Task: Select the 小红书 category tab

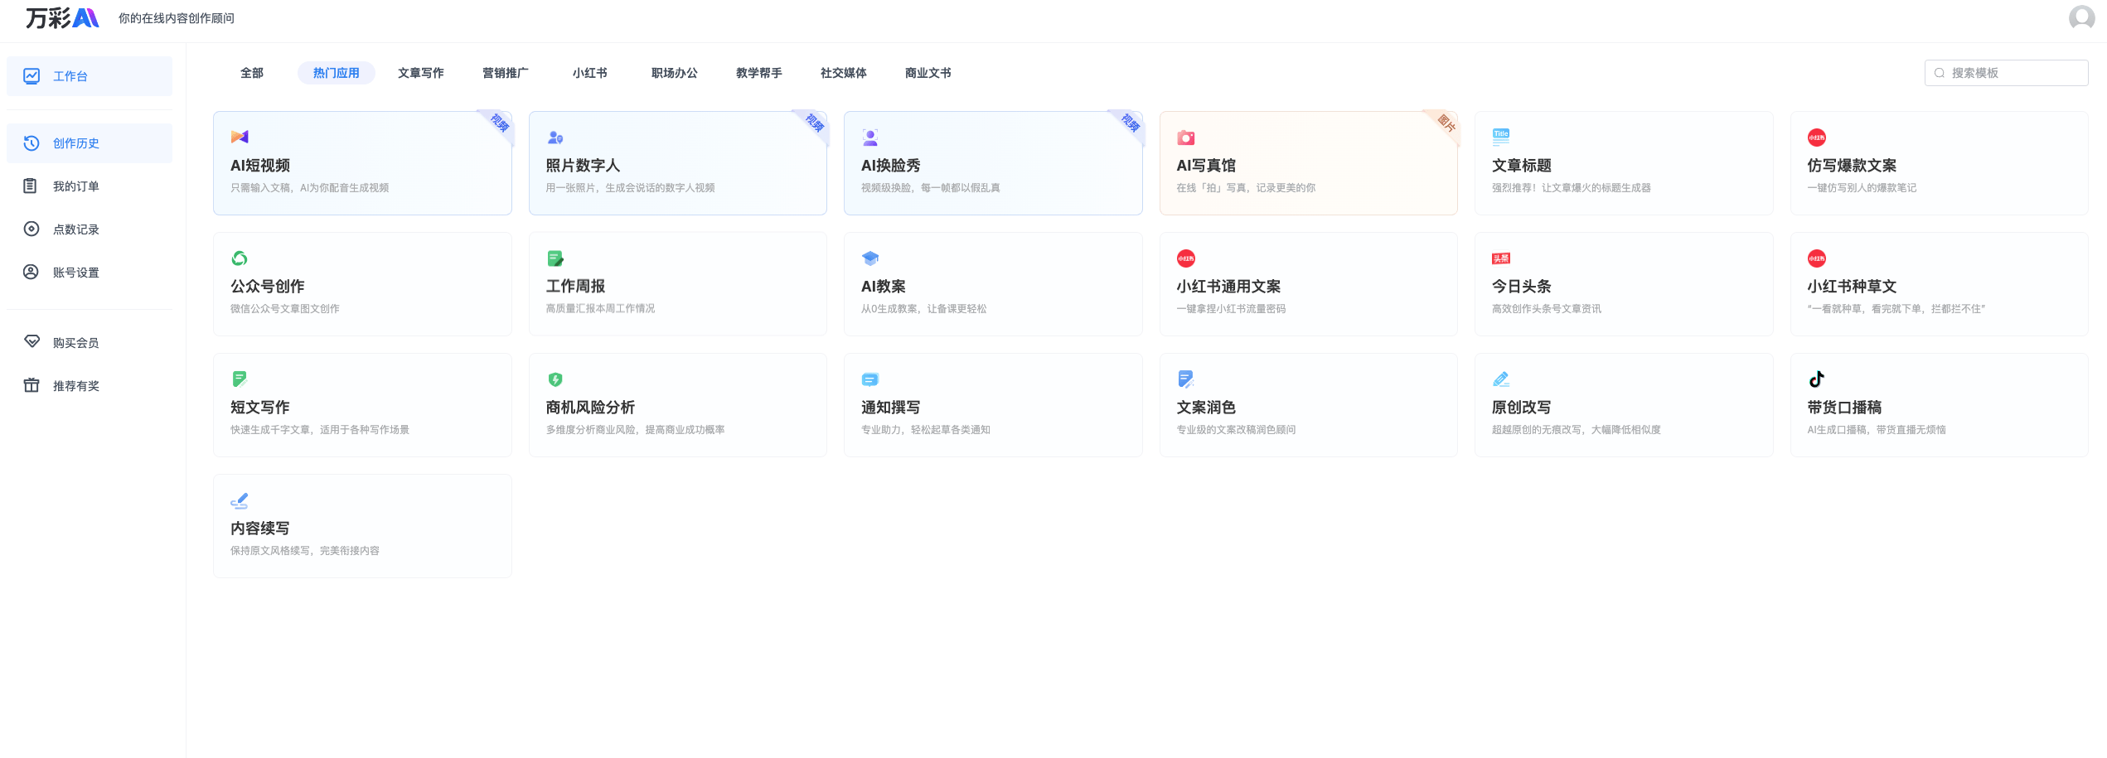Action: pos(590,73)
